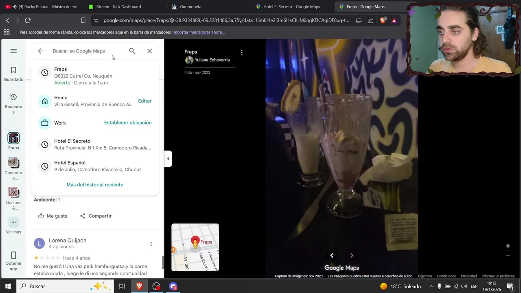Click Importar marcadores ahora link
This screenshot has height=293, width=521.
click(x=199, y=32)
